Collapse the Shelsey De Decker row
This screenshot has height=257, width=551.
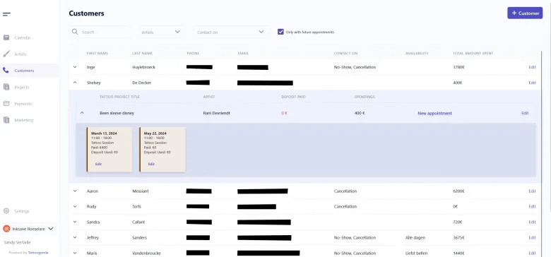click(74, 83)
